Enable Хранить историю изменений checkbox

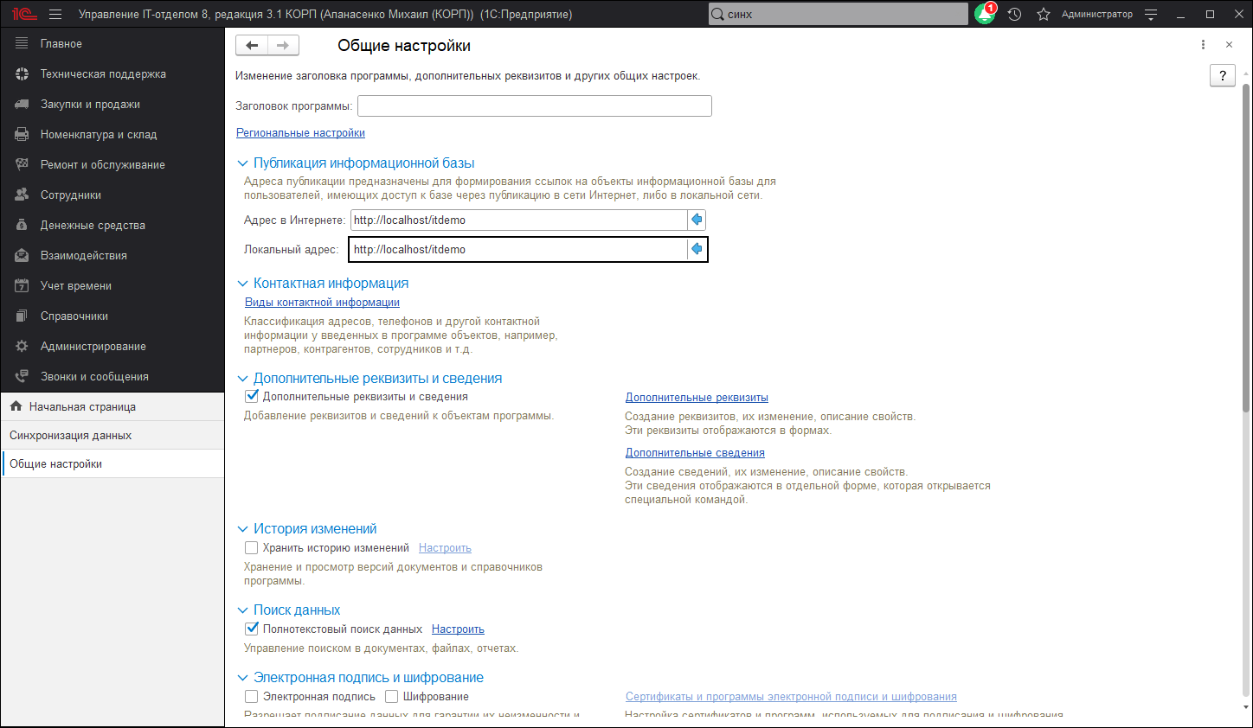click(x=252, y=547)
